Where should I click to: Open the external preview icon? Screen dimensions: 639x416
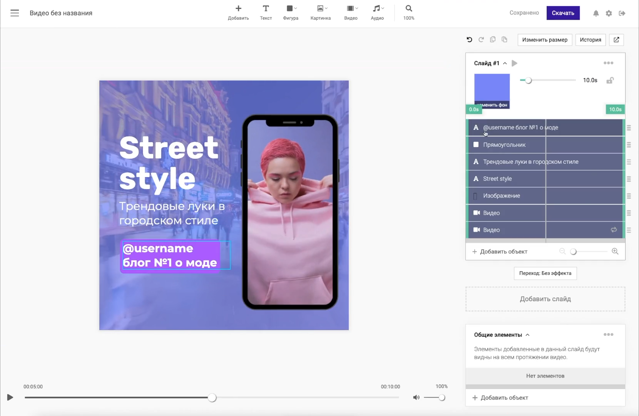616,40
